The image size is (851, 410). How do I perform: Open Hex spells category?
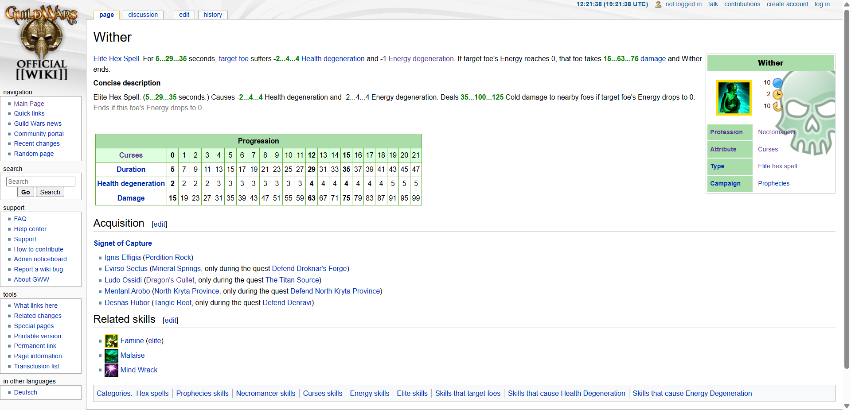(x=152, y=394)
